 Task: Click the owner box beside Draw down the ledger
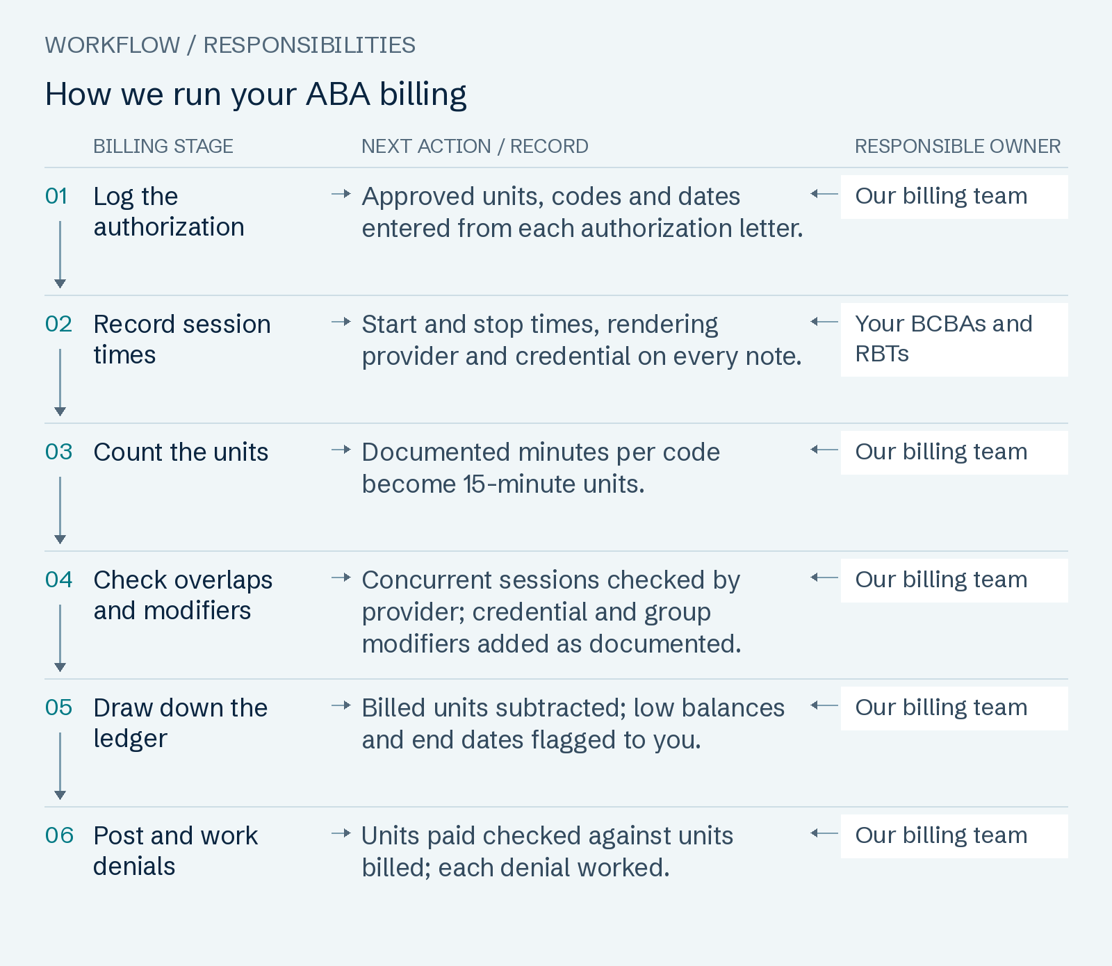click(954, 708)
